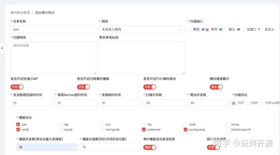This screenshot has height=155, width=280.
Task: Switch 单IP爆破成功是否结束 from 继续
Action: (x=150, y=147)
